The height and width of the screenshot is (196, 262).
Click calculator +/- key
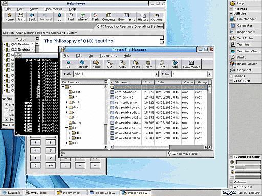pyautogui.click(x=51, y=165)
